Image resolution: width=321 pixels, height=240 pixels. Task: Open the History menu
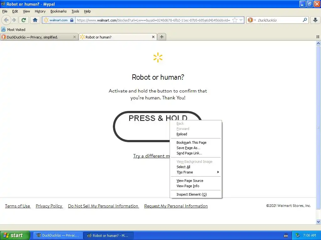point(40,11)
